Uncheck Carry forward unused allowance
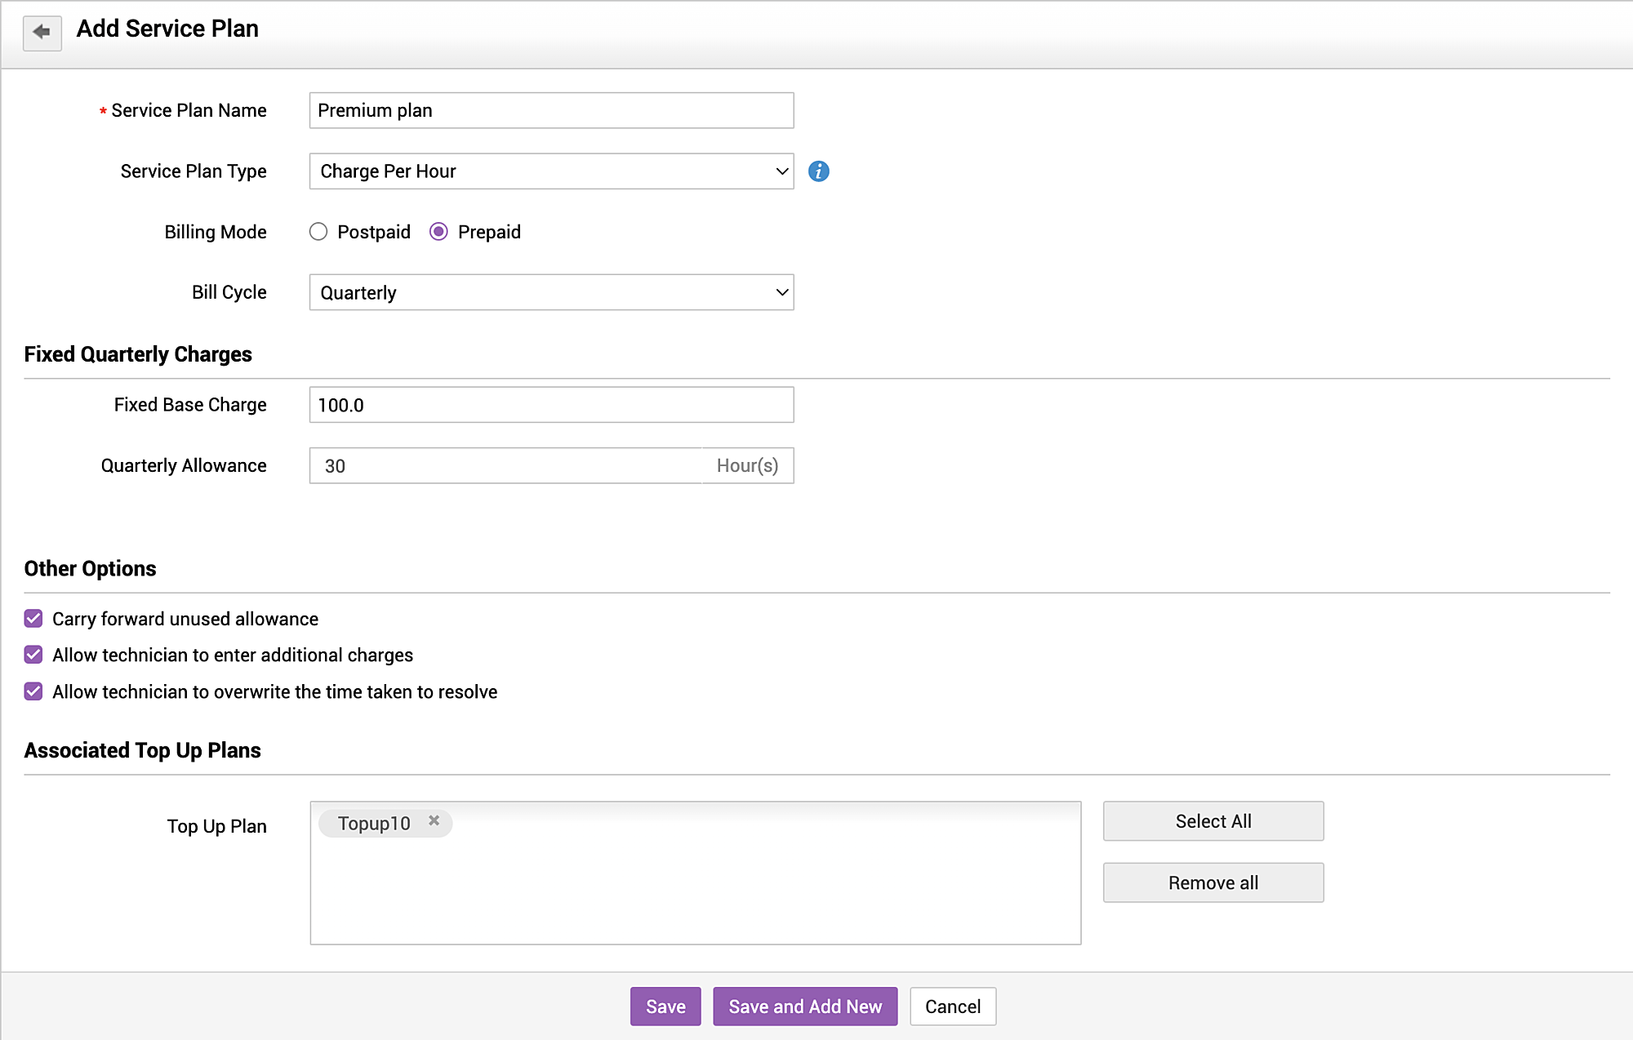Image resolution: width=1633 pixels, height=1040 pixels. point(33,619)
